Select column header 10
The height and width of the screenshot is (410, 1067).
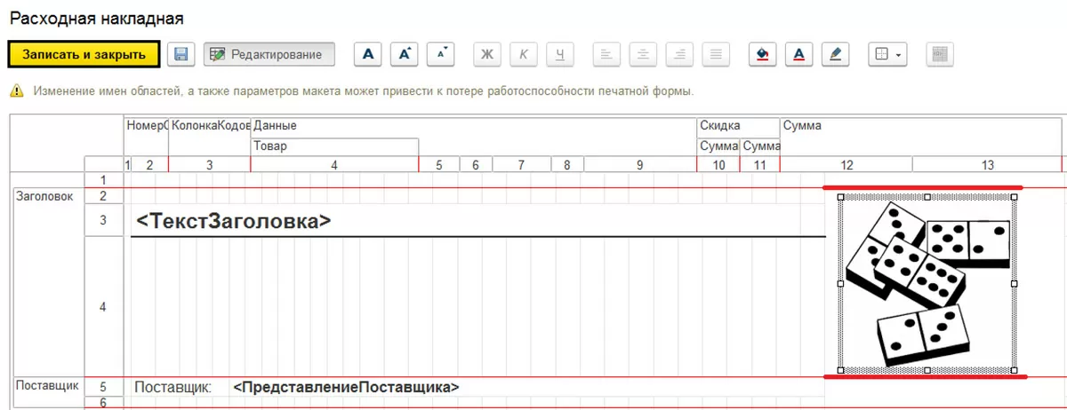(x=718, y=165)
